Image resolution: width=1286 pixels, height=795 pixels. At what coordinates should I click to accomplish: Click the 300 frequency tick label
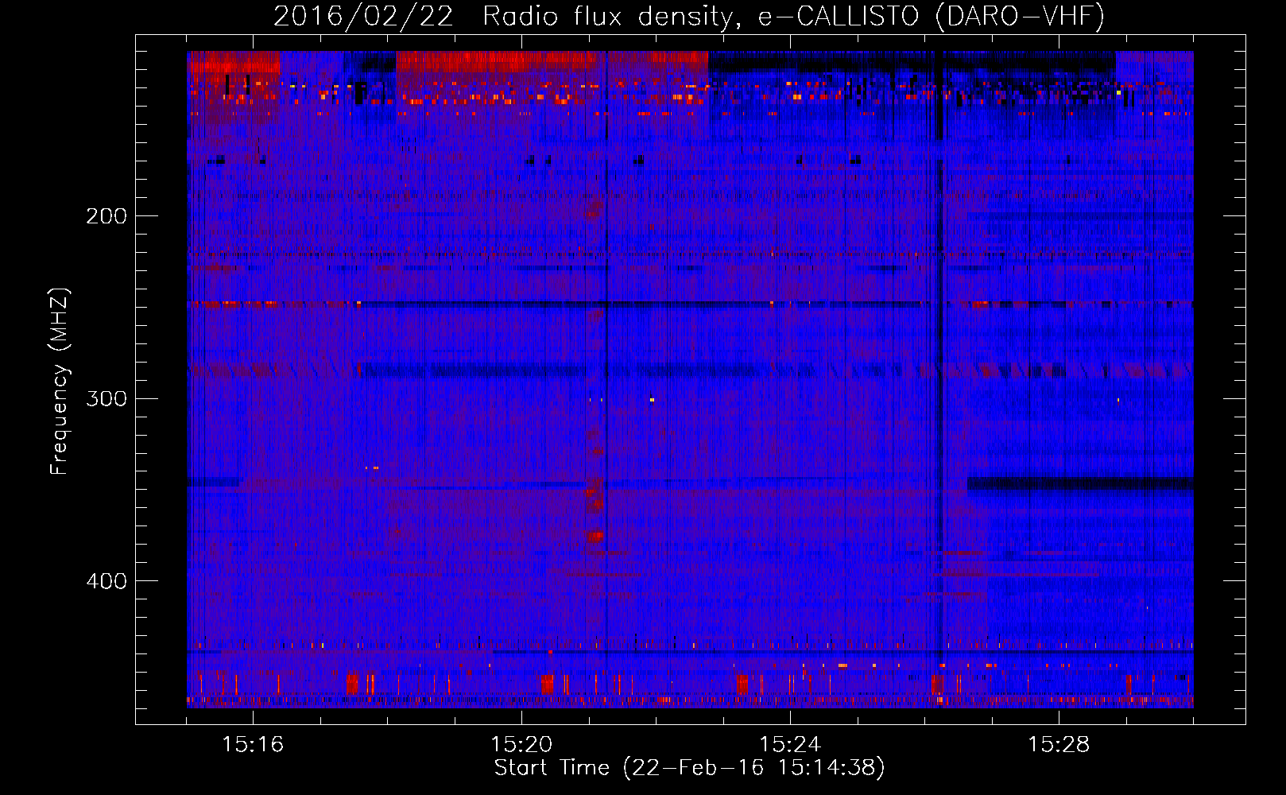coord(107,398)
